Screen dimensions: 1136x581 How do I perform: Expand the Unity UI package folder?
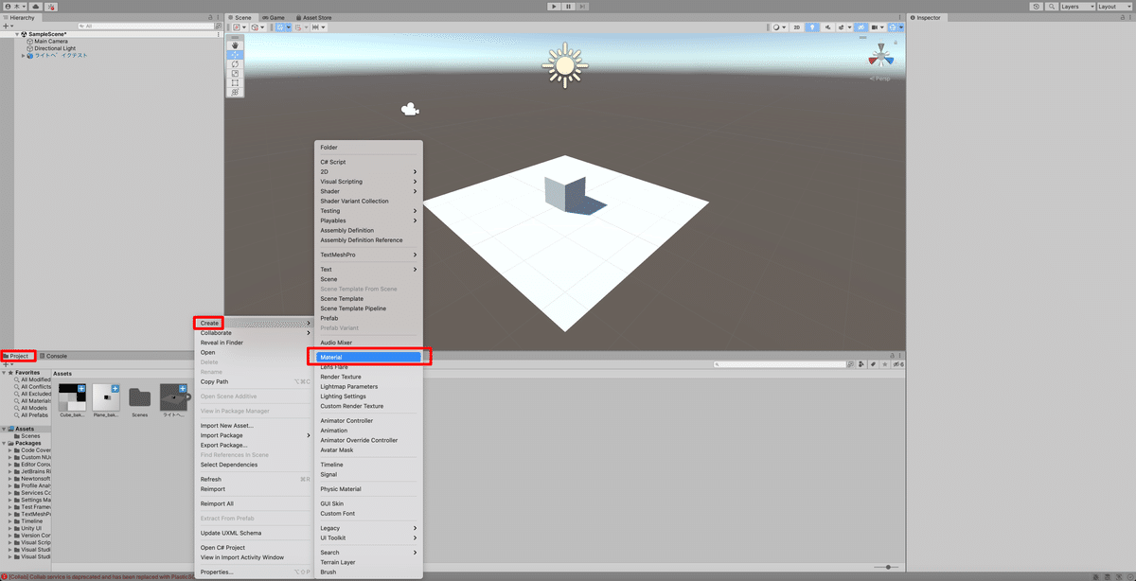pyautogui.click(x=10, y=528)
